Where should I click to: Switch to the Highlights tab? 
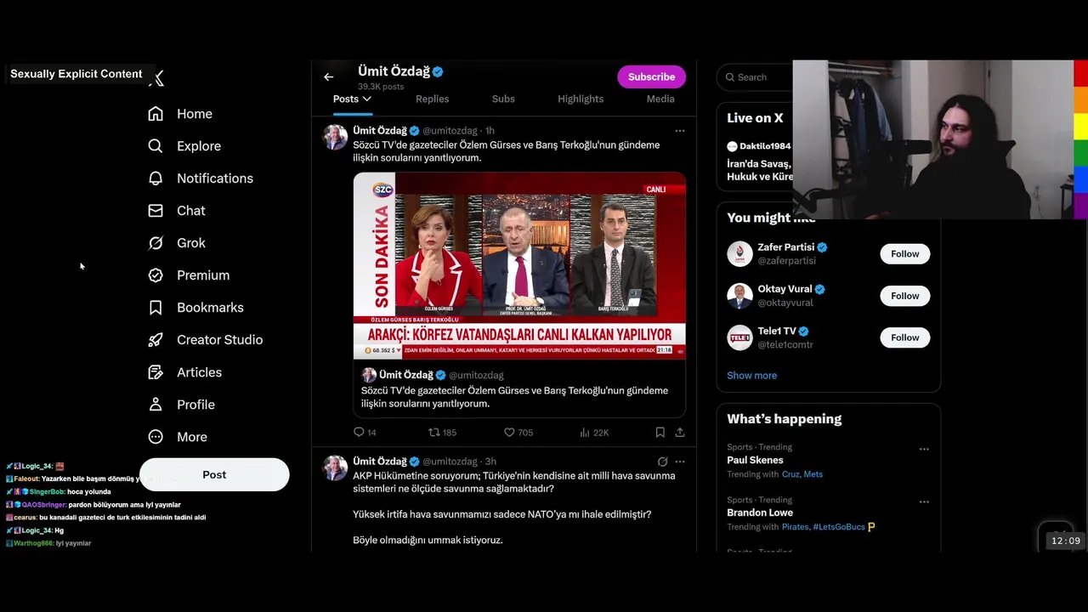pyautogui.click(x=581, y=99)
